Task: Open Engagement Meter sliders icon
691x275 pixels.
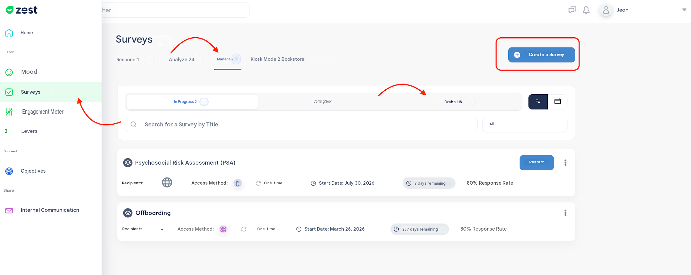Action: pyautogui.click(x=9, y=112)
